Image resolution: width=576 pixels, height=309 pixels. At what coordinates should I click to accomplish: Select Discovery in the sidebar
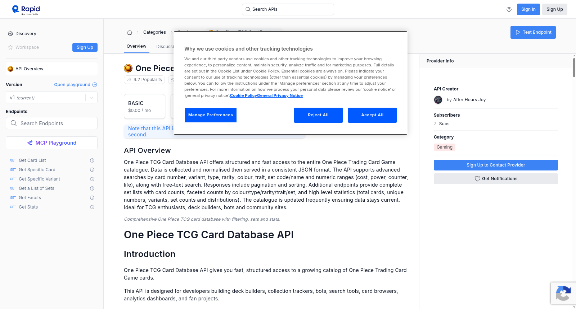click(26, 34)
